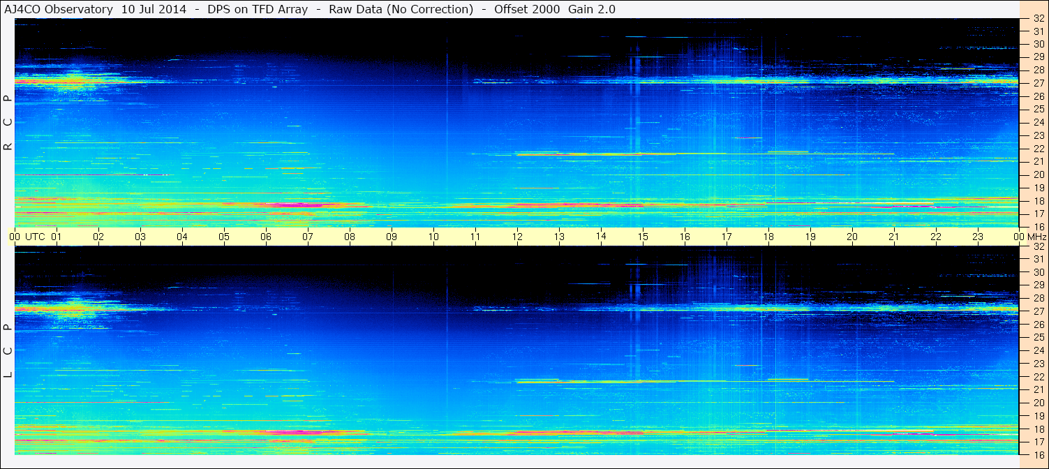
Task: Click the 02 hour marker on the time axis
Action: click(98, 237)
